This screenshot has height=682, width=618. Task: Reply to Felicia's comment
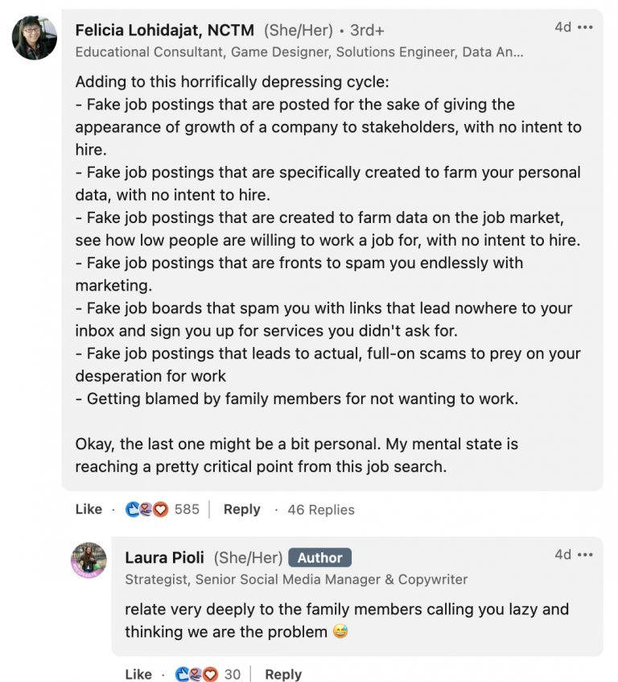coord(242,509)
